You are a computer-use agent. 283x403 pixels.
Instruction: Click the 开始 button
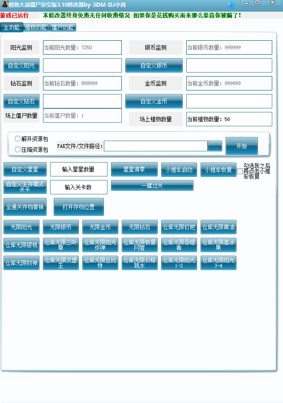[x=242, y=146]
